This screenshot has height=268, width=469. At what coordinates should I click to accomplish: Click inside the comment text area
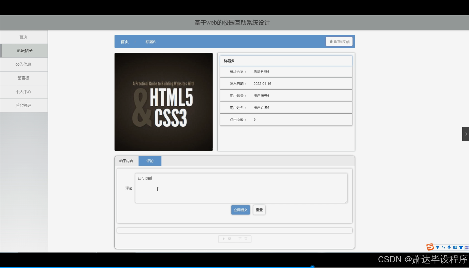pos(241,188)
